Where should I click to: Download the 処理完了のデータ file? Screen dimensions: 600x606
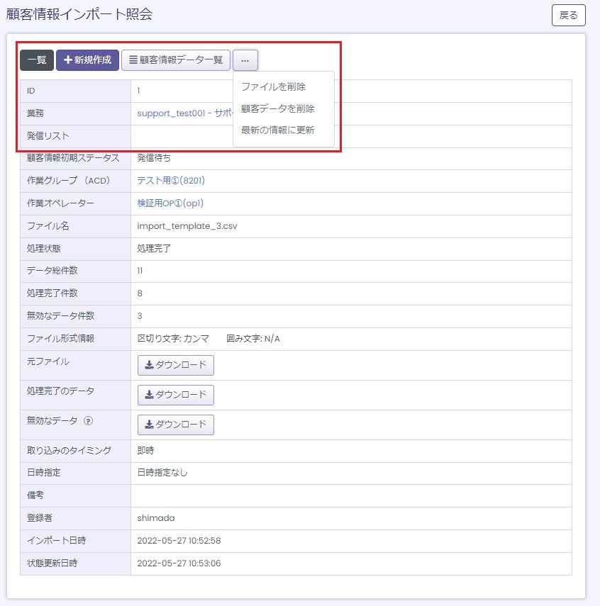176,395
